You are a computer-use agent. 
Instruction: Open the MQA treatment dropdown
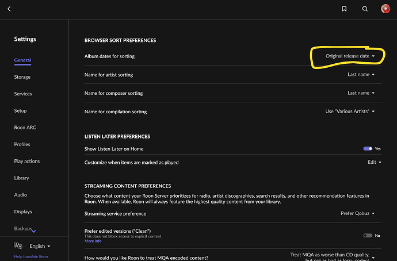[x=332, y=257]
